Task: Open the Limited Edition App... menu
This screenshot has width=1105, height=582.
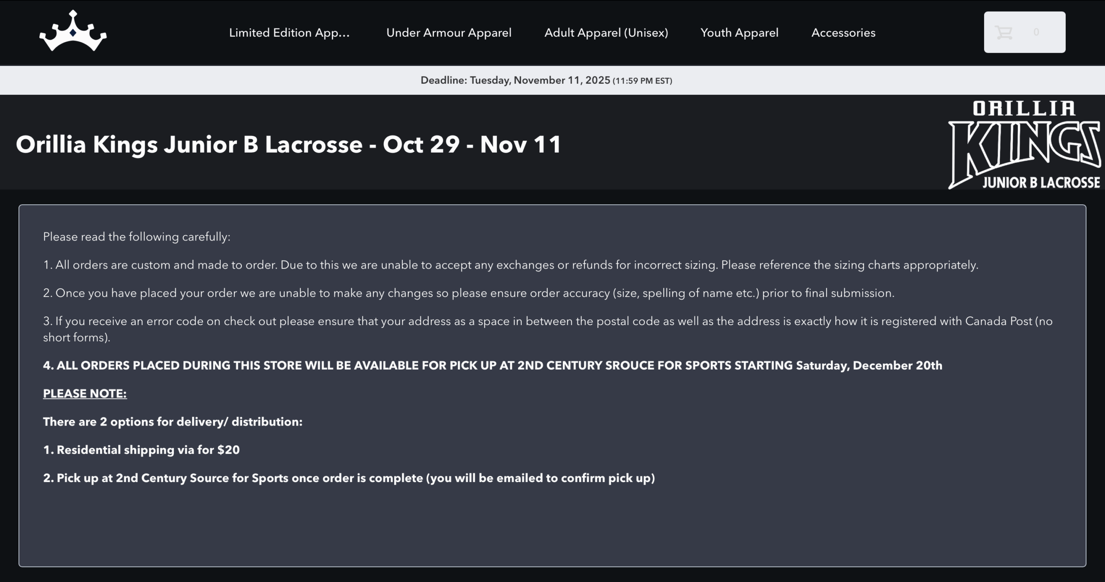Action: coord(289,33)
